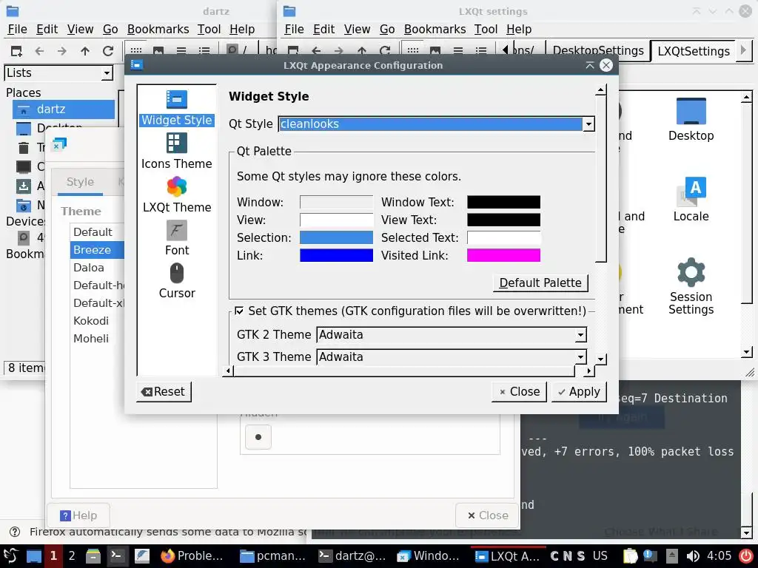The height and width of the screenshot is (568, 758).
Task: Select dartz in the Places sidebar
Action: click(x=64, y=109)
